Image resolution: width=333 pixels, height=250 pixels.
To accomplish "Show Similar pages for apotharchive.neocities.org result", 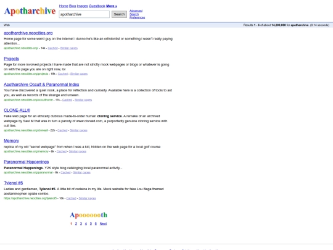I will [x=69, y=48].
